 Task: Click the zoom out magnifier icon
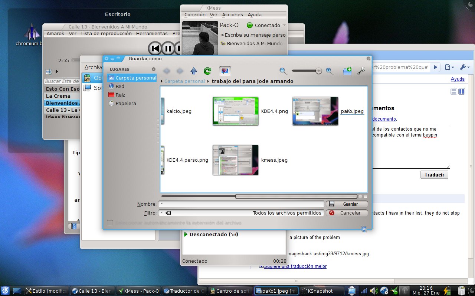coord(283,71)
